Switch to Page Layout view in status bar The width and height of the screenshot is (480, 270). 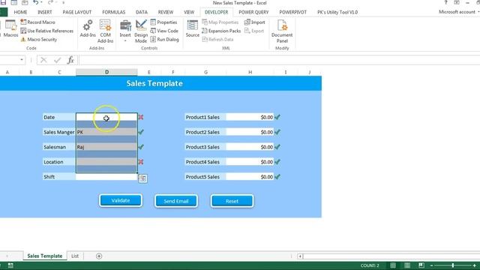(407, 265)
